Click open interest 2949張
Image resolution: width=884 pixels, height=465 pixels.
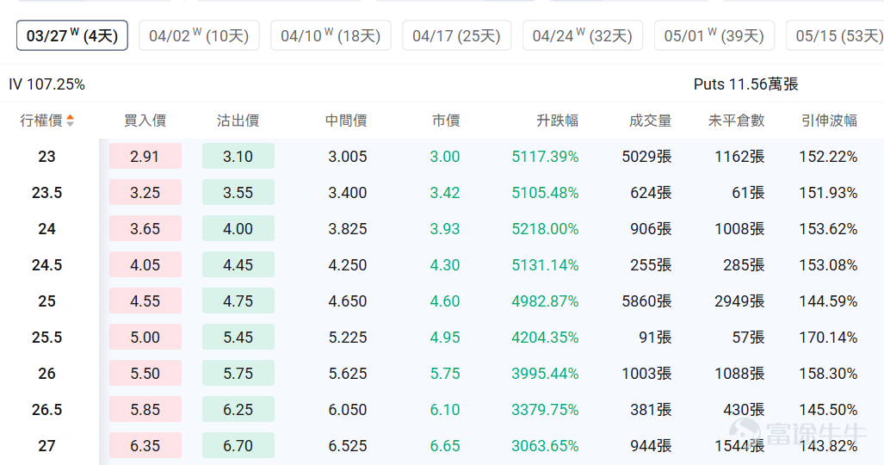[739, 301]
